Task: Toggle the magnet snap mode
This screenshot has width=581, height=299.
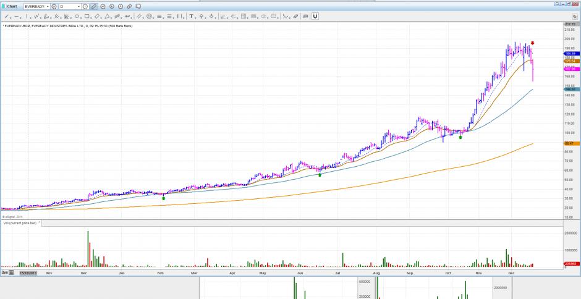Action: pyautogui.click(x=315, y=16)
